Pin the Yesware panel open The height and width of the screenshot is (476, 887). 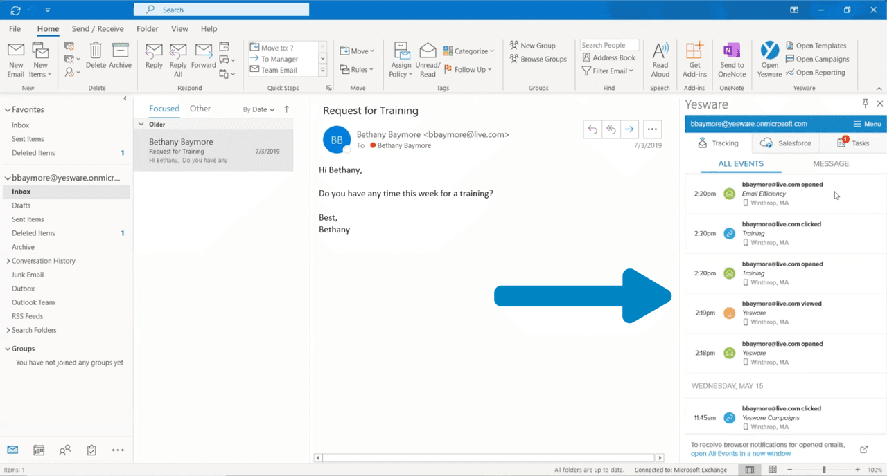[864, 103]
